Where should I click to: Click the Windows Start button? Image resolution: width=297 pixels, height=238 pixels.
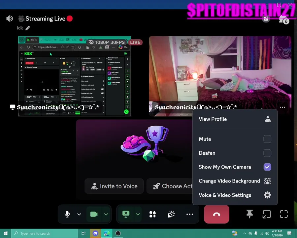tap(6, 233)
